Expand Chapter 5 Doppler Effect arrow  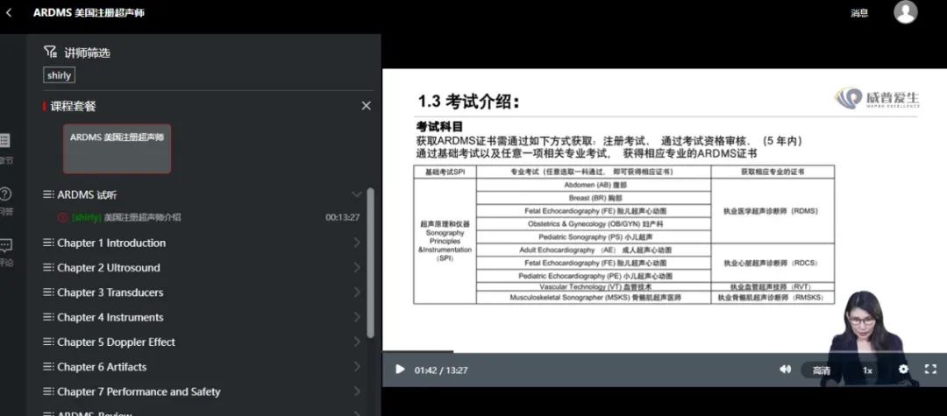357,342
